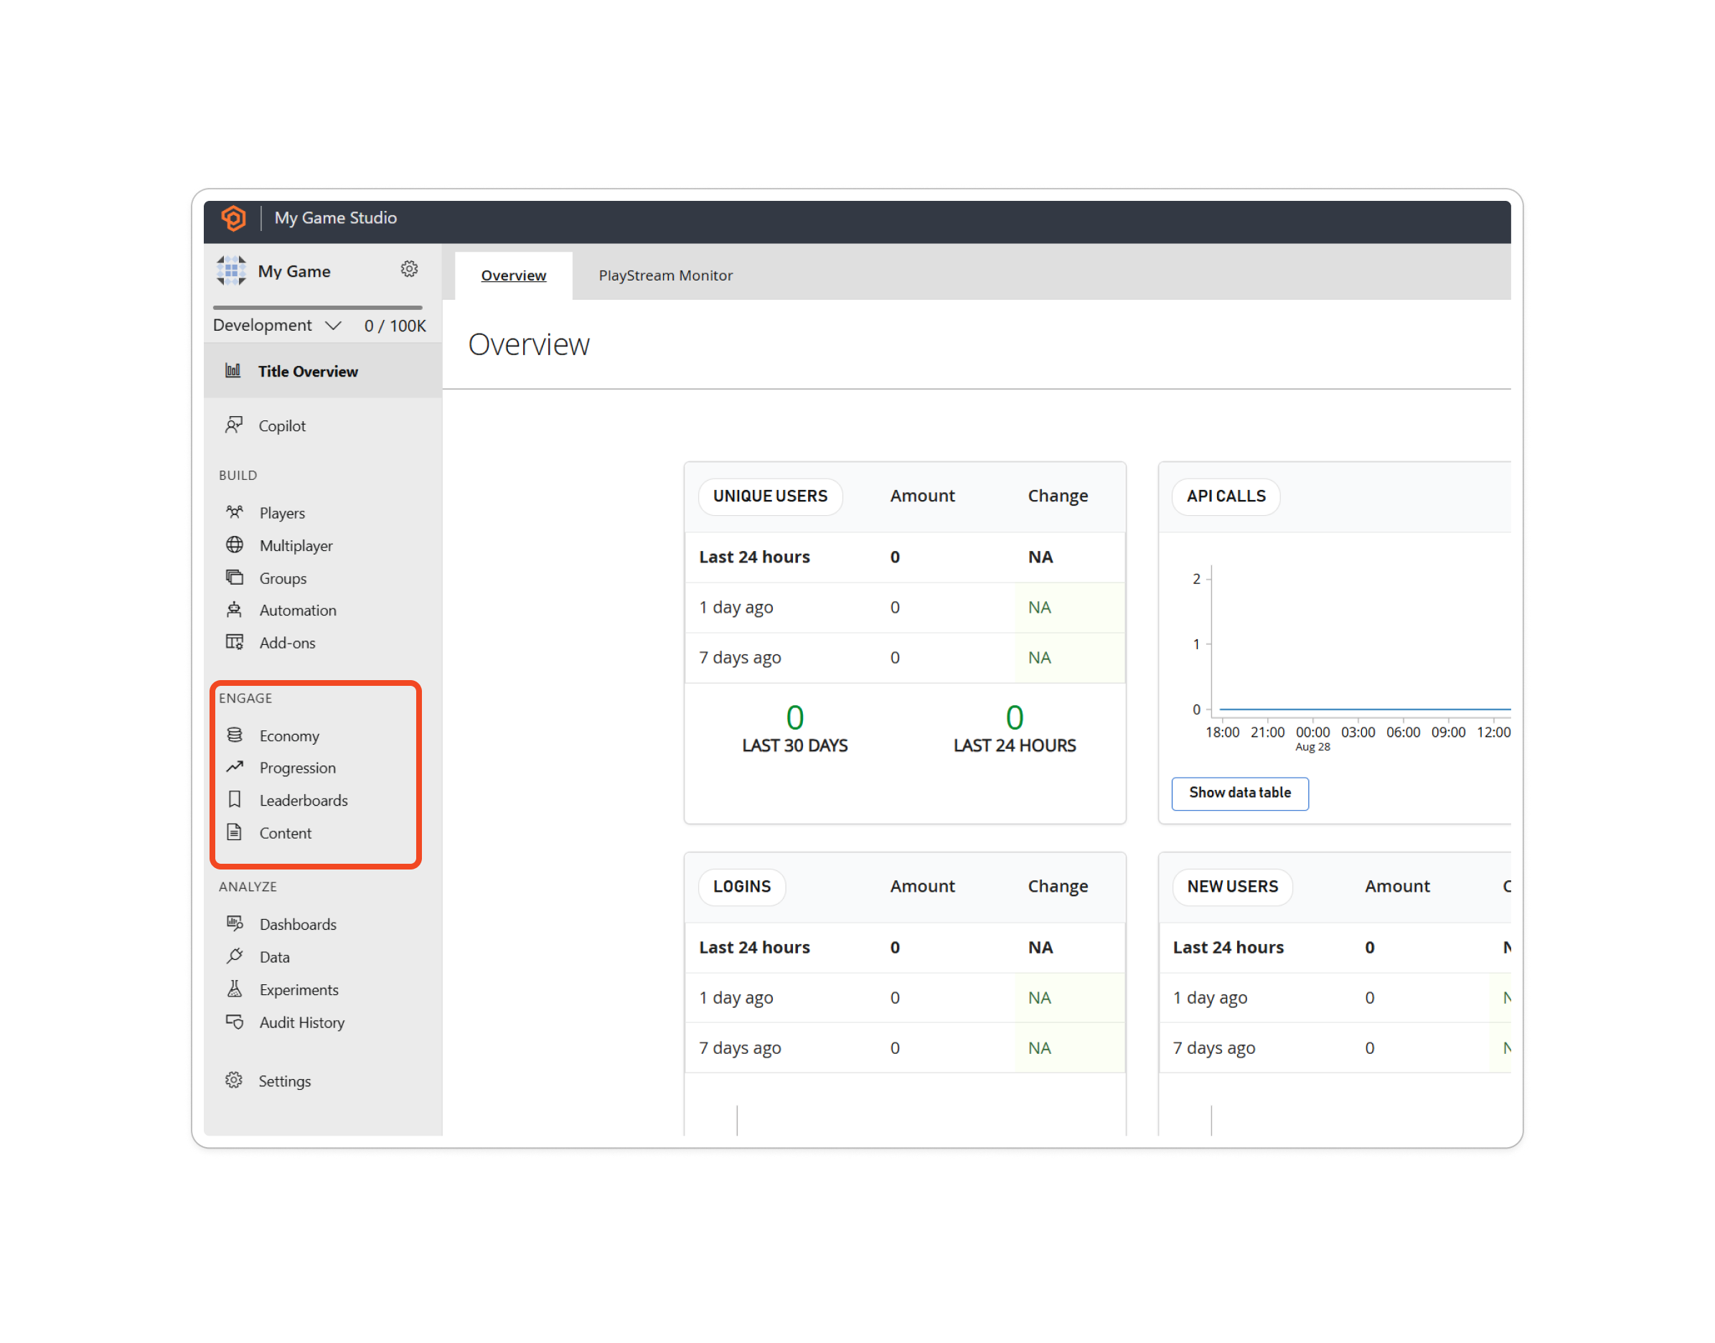Expand the Copilot section in sidebar
Viewport: 1715px width, 1343px height.
[x=281, y=426]
